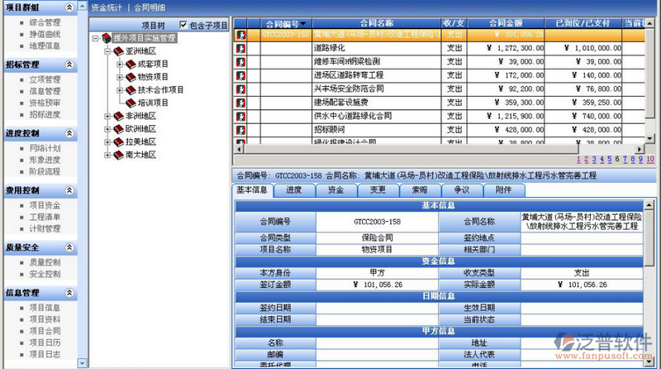This screenshot has width=661, height=369.
Task: Click the book icon beside 亚洲地区
Action: (x=119, y=51)
